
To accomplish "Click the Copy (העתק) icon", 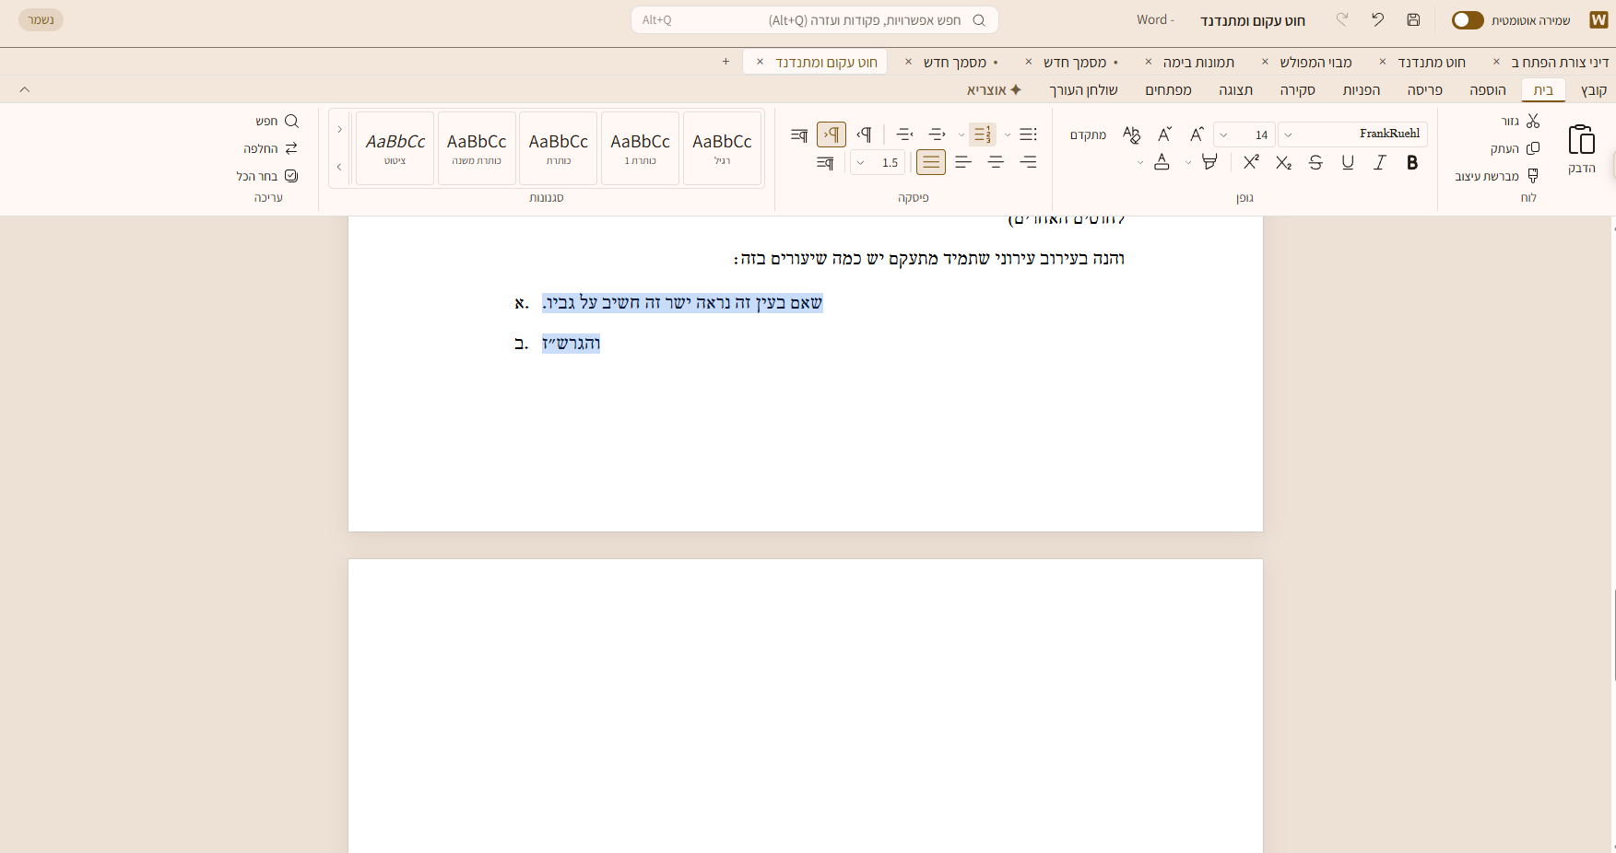I will pos(1533,148).
